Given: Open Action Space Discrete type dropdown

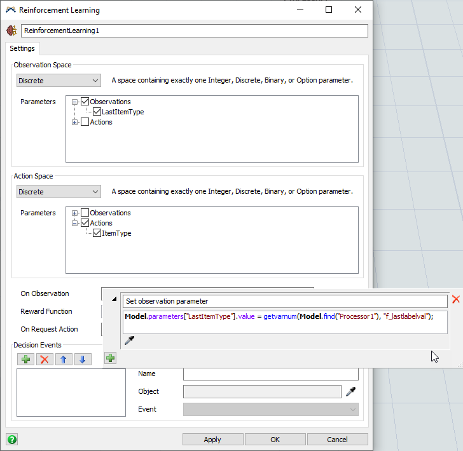Looking at the screenshot, I should (59, 192).
